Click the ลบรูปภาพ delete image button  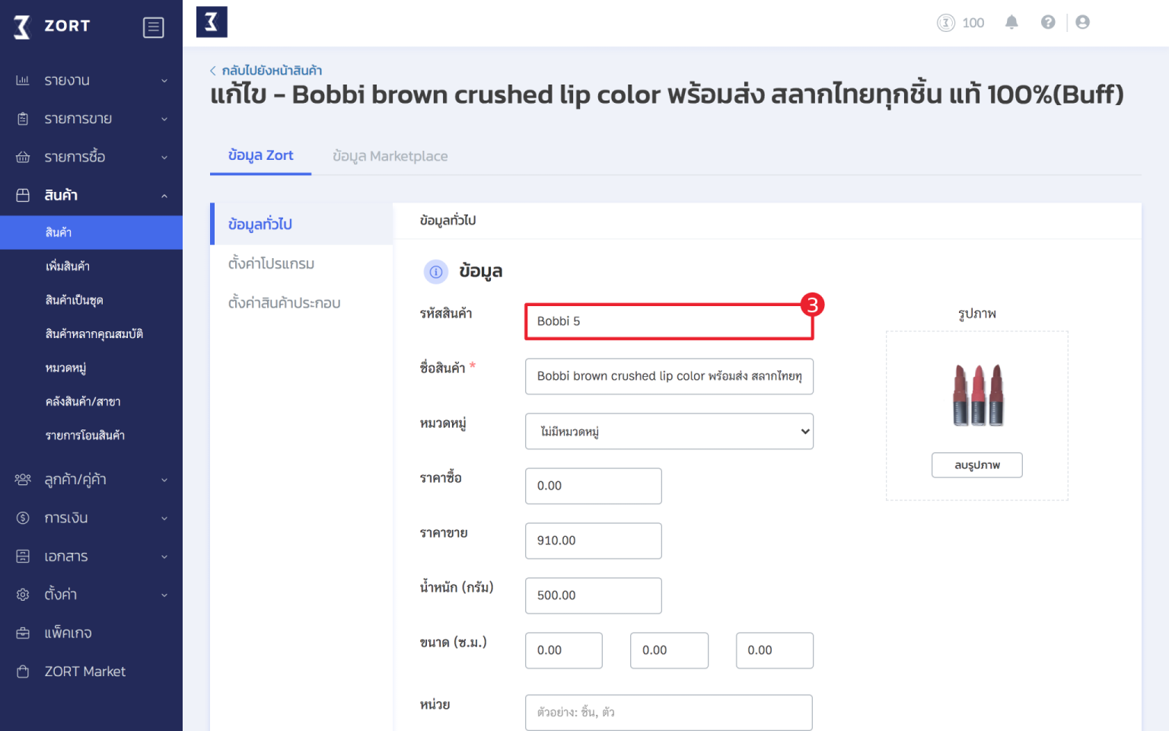976,464
